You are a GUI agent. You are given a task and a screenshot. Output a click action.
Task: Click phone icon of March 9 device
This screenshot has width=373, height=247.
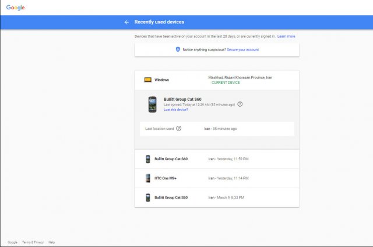coord(148,197)
